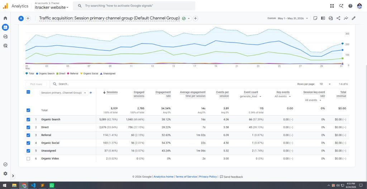Open the trend line insights icon
367x189 pixels.
[x=346, y=18]
